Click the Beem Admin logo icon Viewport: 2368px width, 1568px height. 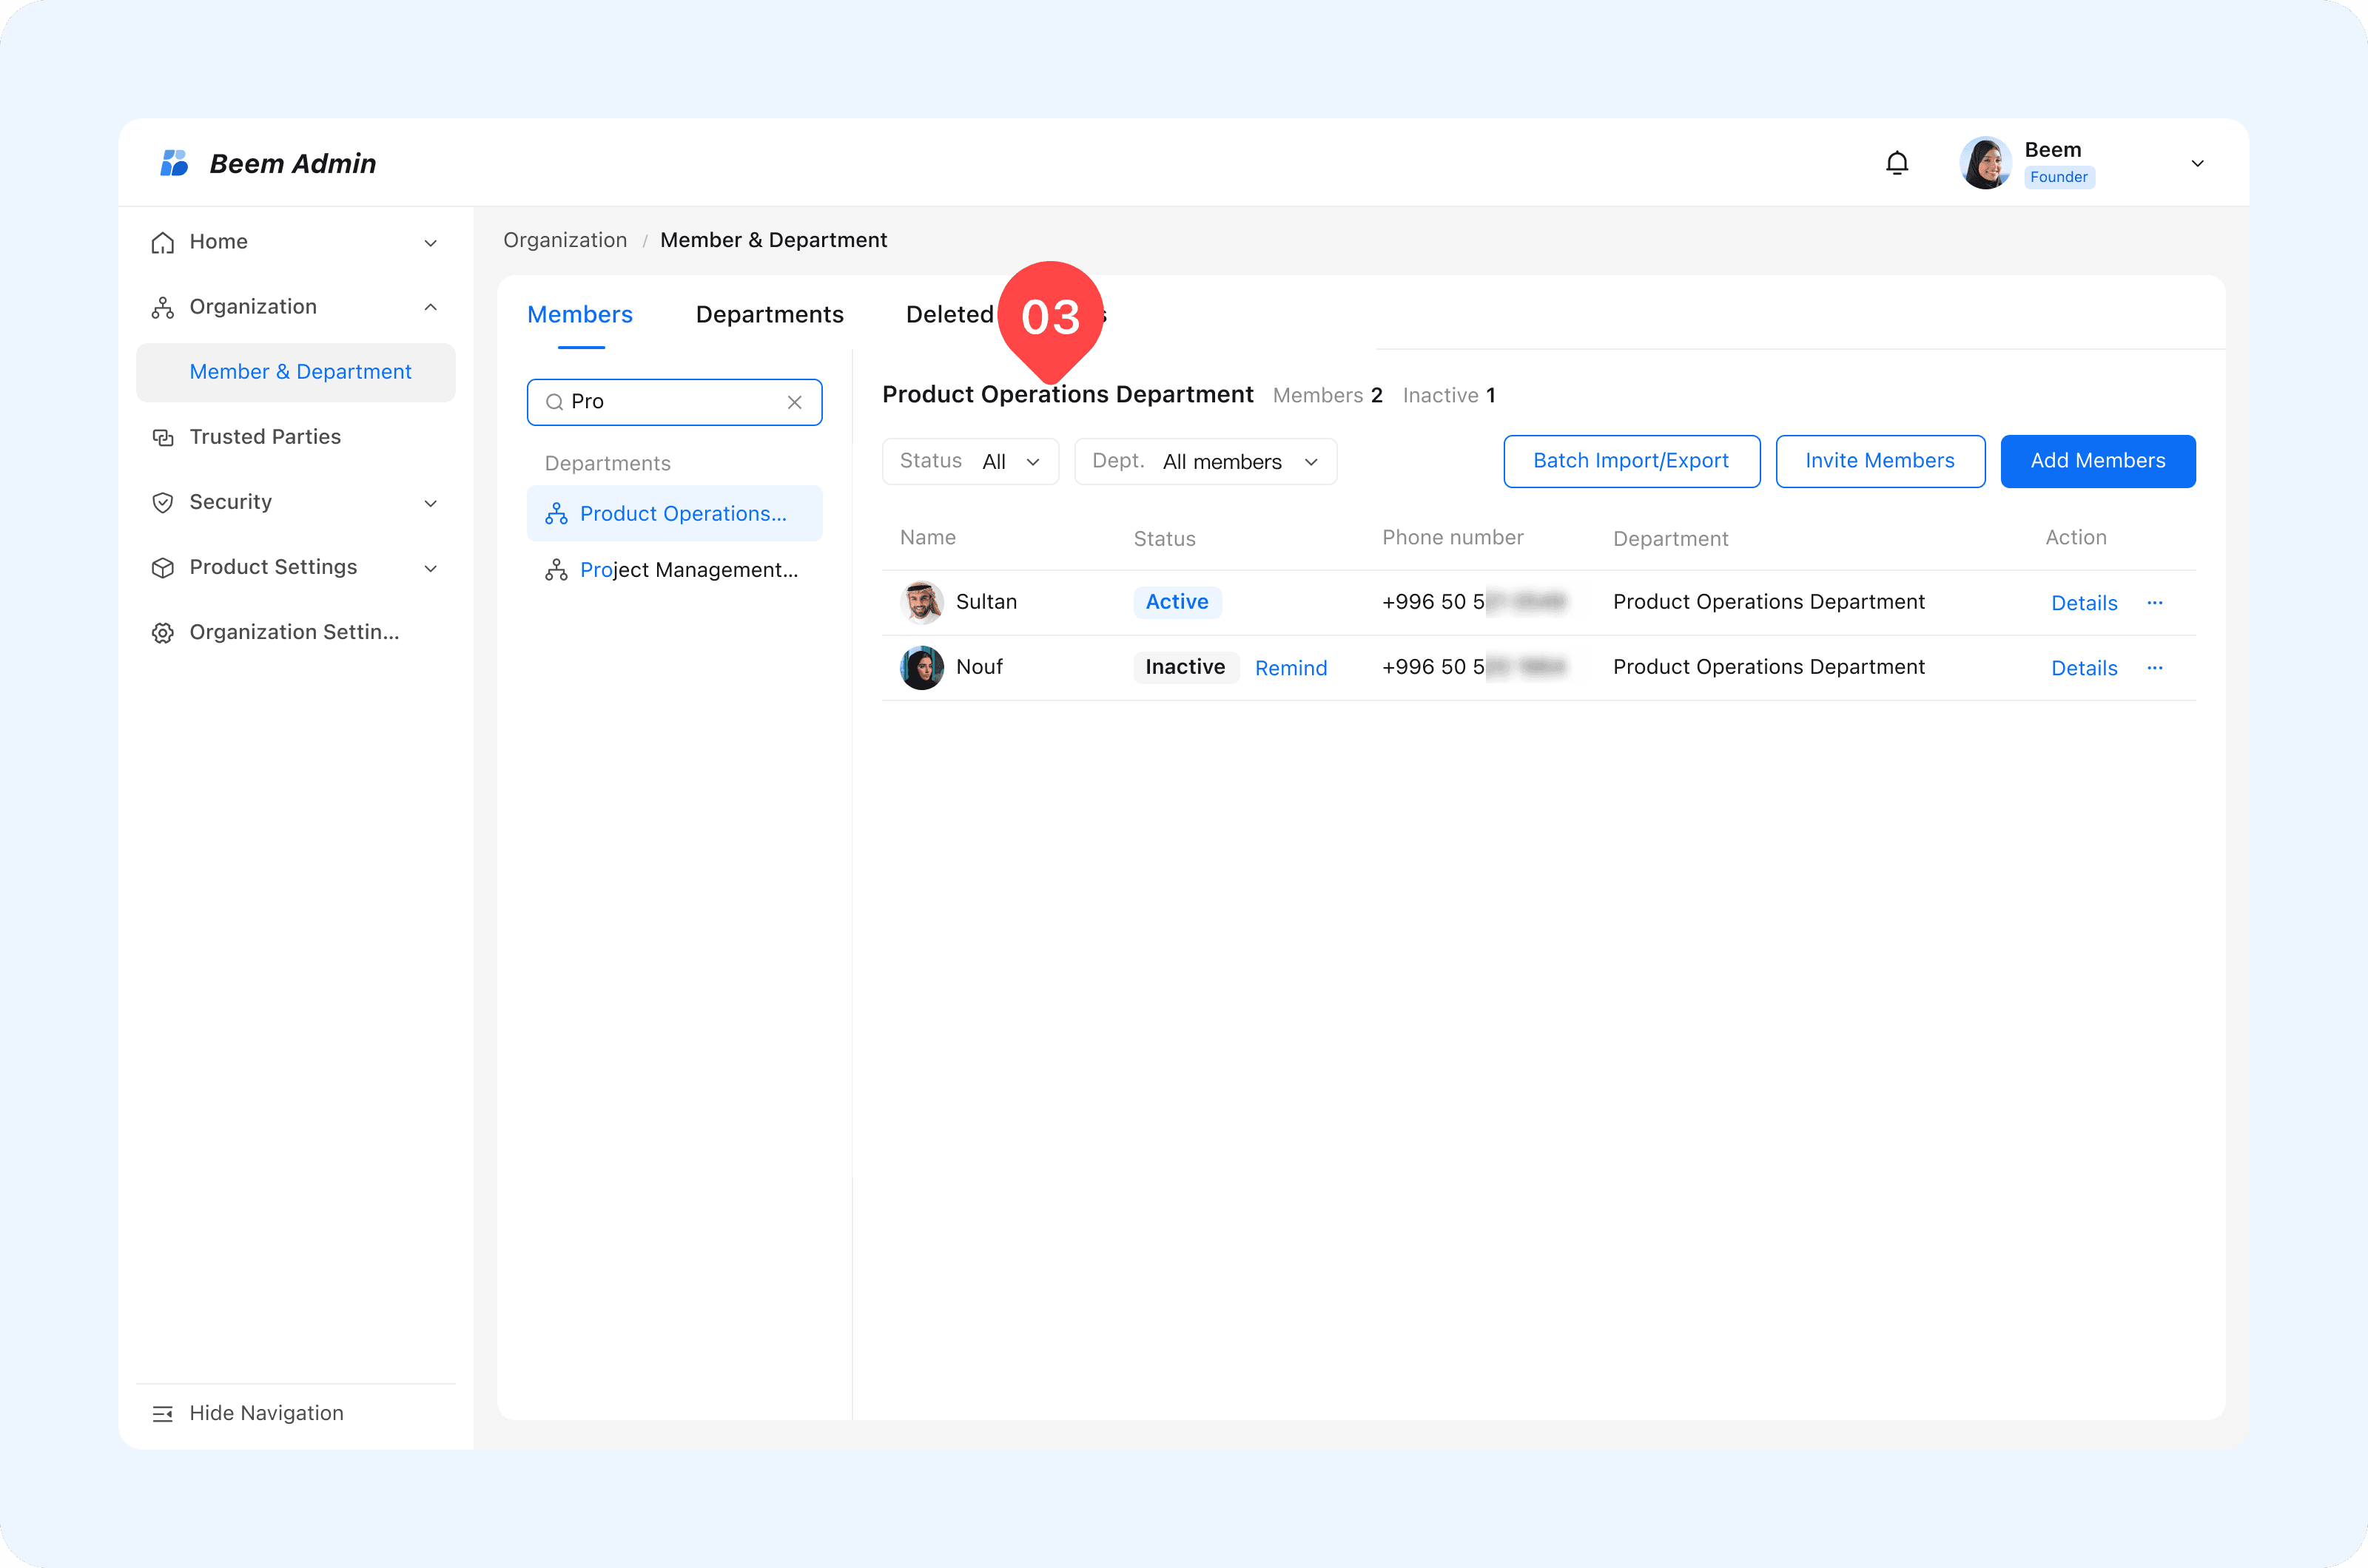click(x=174, y=163)
